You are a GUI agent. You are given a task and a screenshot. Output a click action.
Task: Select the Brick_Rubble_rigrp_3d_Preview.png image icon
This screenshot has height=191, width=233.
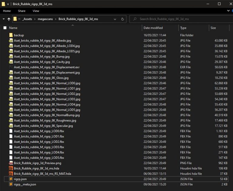coord(11,163)
